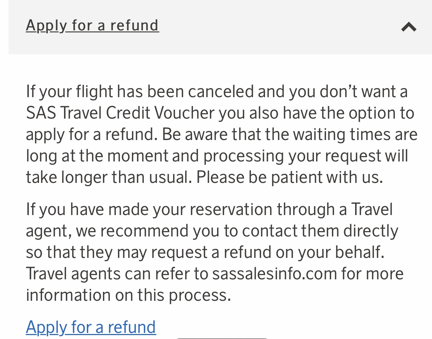The height and width of the screenshot is (339, 432).
Task: Click the "Travel agents can refer to" text
Action: pos(117,274)
